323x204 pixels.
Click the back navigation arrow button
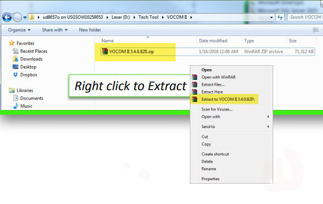7,18
